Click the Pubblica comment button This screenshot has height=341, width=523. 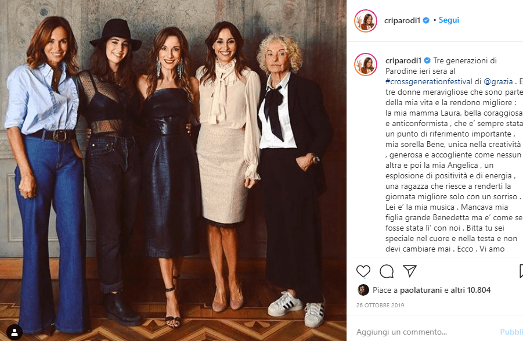pyautogui.click(x=511, y=332)
